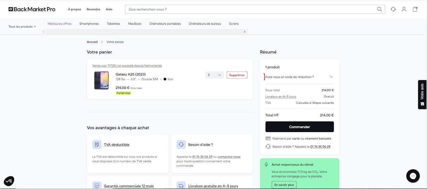427x189 pixels.
Task: Click the 214,00 € Total HT amount
Action: click(327, 115)
